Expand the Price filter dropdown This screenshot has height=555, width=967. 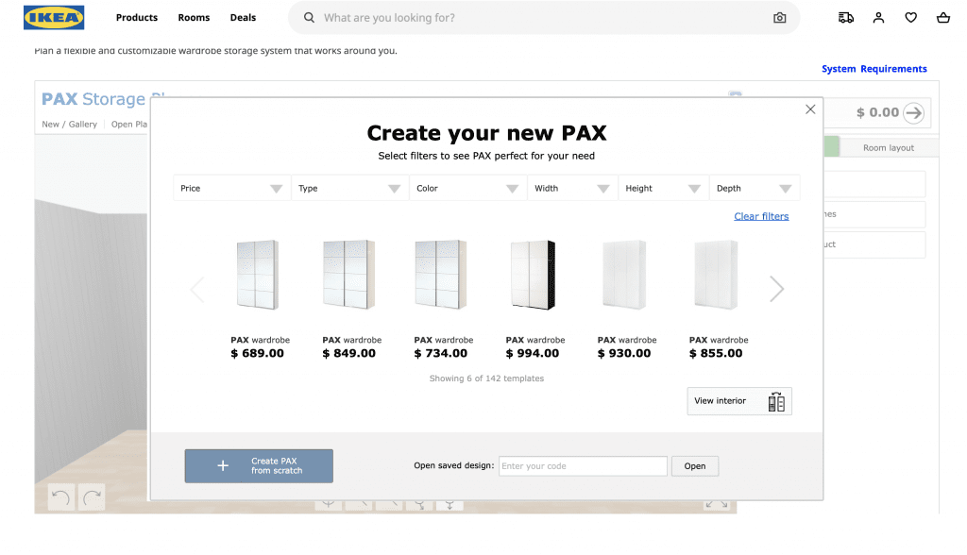(x=232, y=188)
